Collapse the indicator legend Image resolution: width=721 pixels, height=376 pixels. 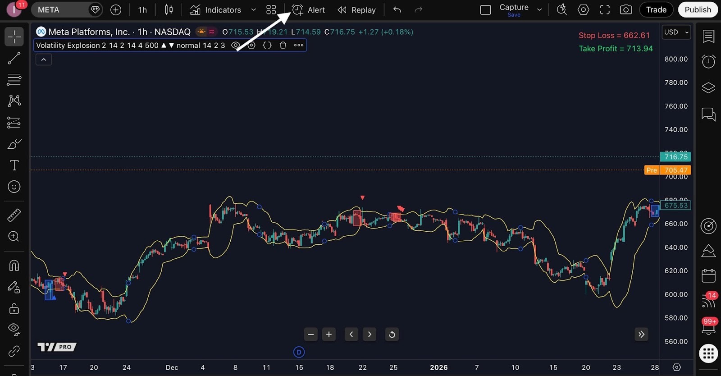coord(44,60)
